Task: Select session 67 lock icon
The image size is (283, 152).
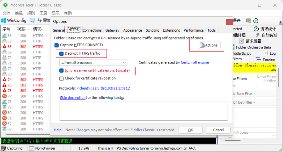Action: pos(4,41)
